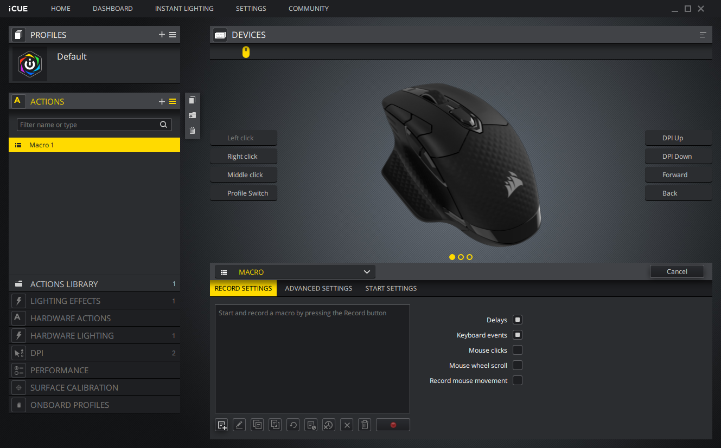Image resolution: width=721 pixels, height=448 pixels.
Task: Select the third mouse view dot
Action: click(469, 257)
